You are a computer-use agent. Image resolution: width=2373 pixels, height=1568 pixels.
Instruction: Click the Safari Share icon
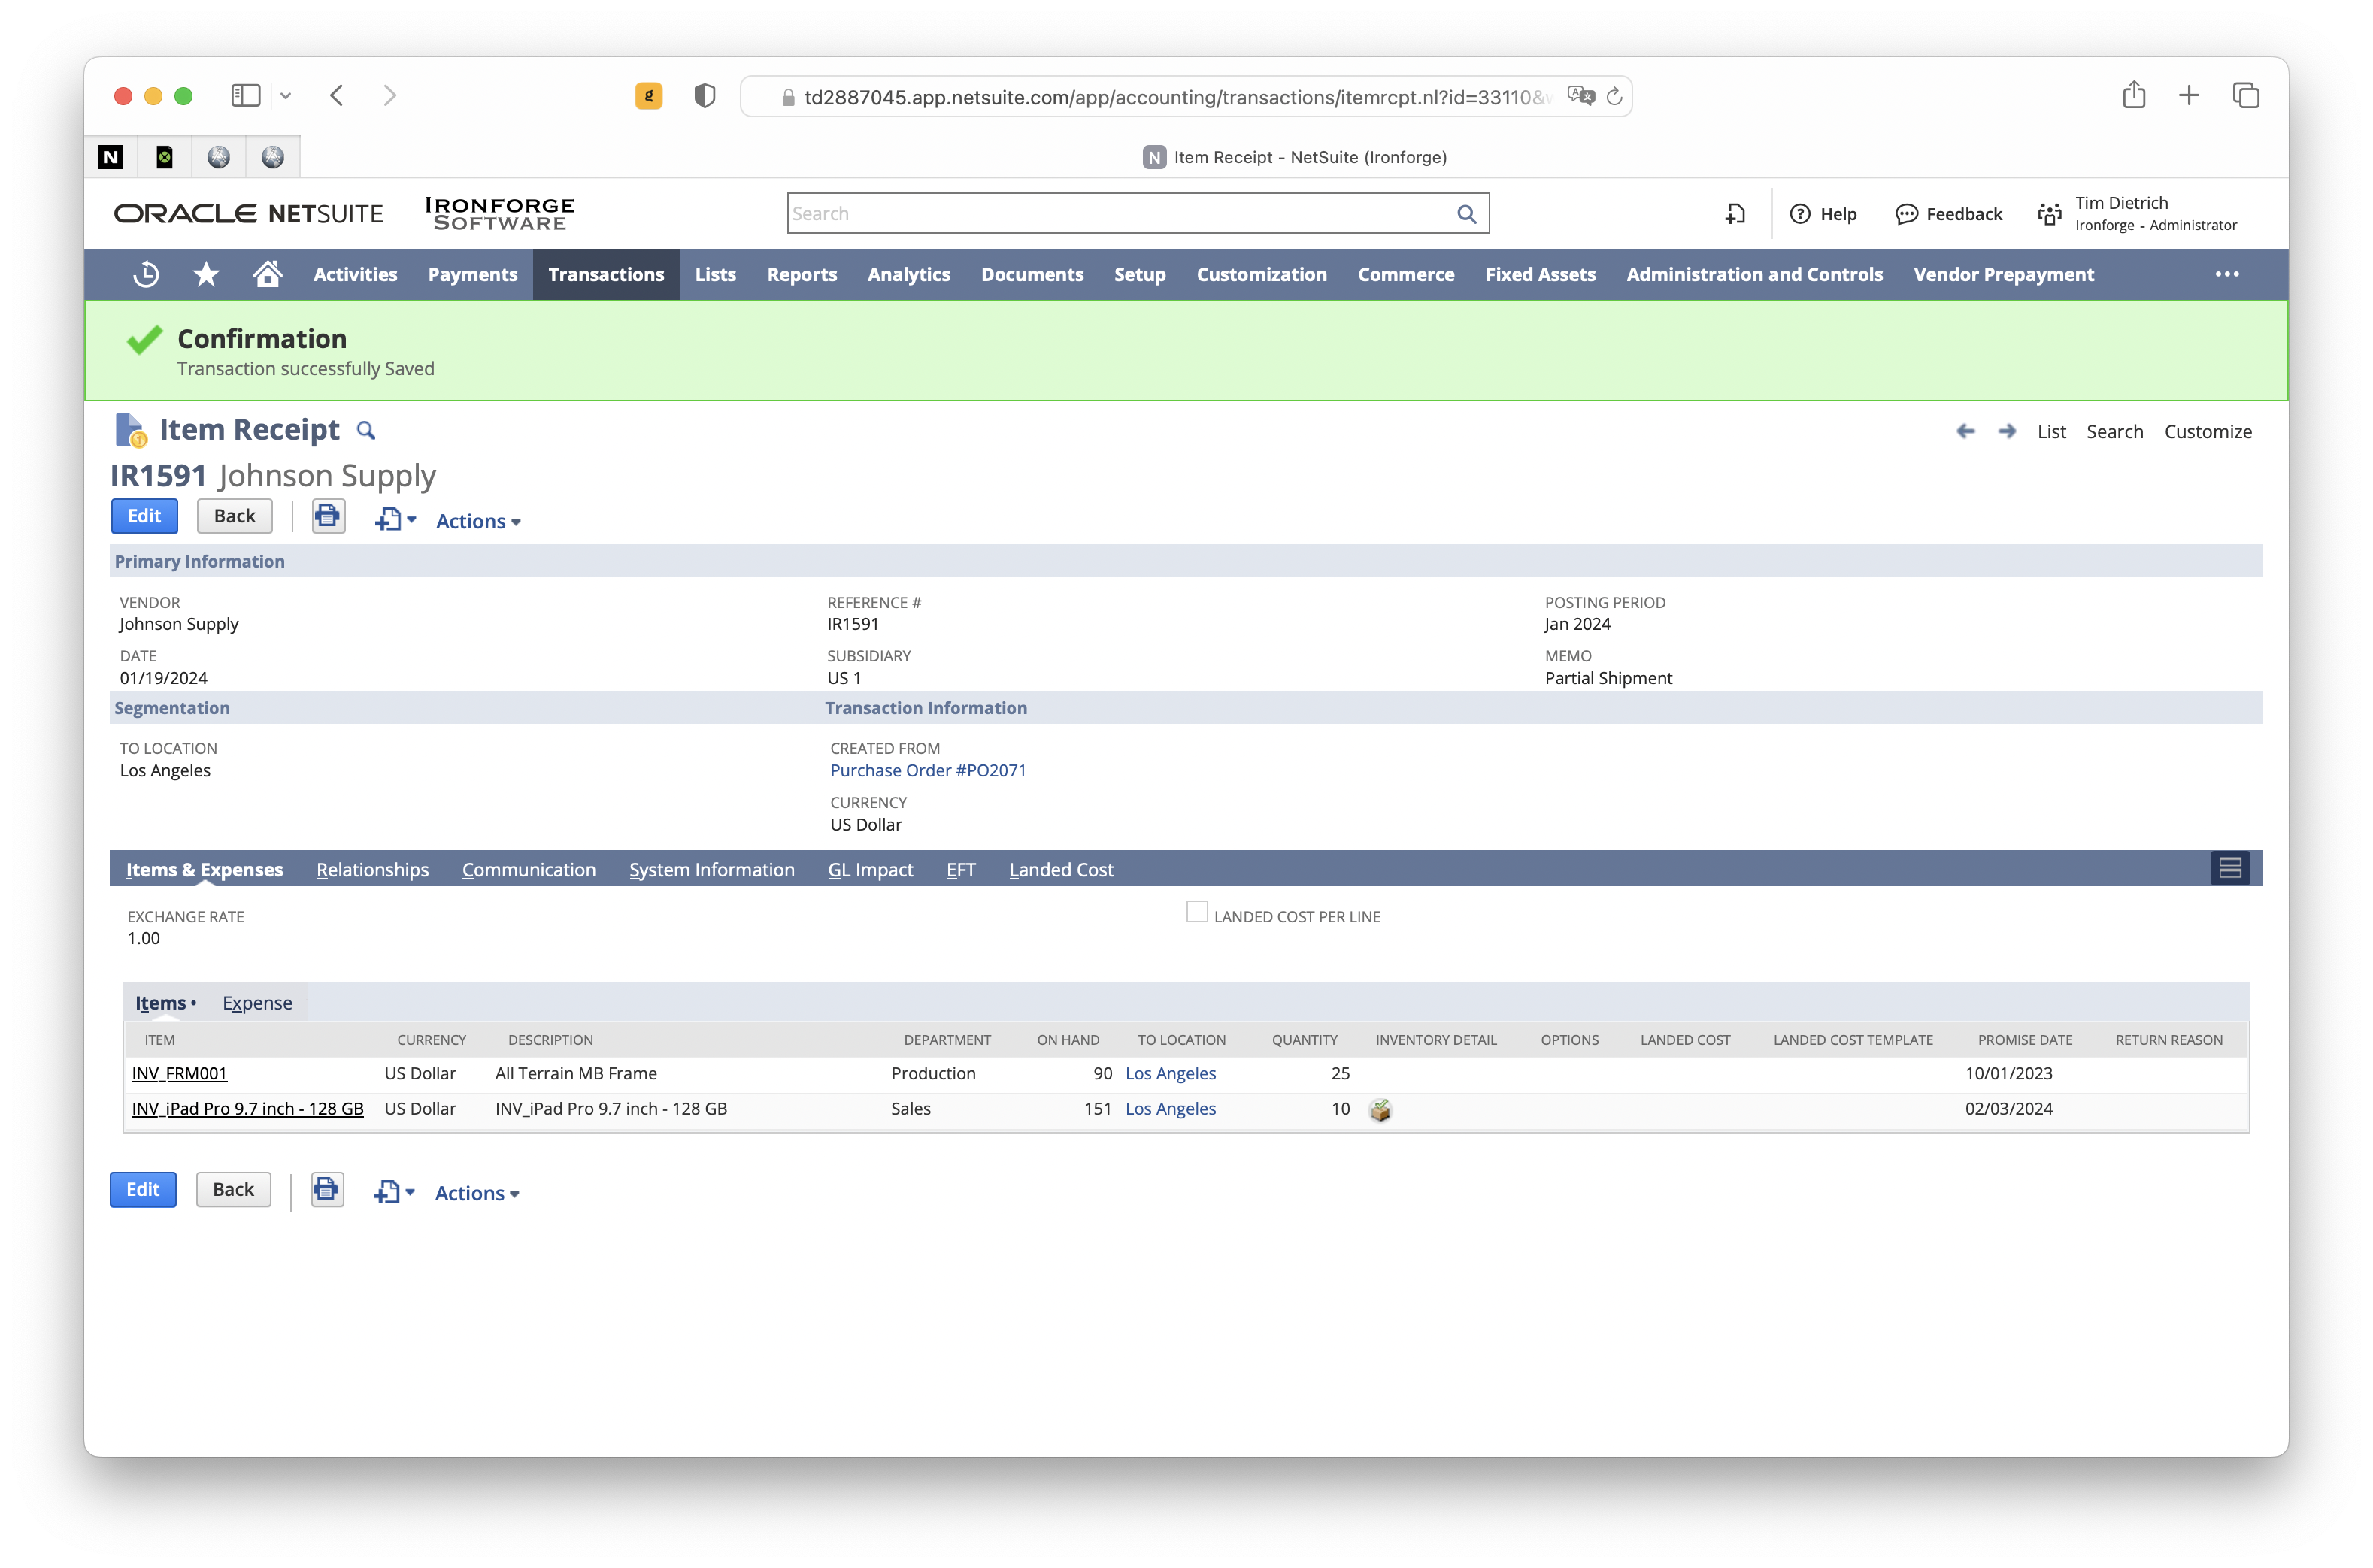coord(2133,95)
